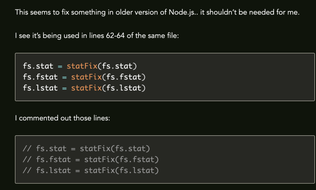Click the (fs.lstat) argument in uncommented code
The width and height of the screenshot is (316, 190).
[124, 88]
